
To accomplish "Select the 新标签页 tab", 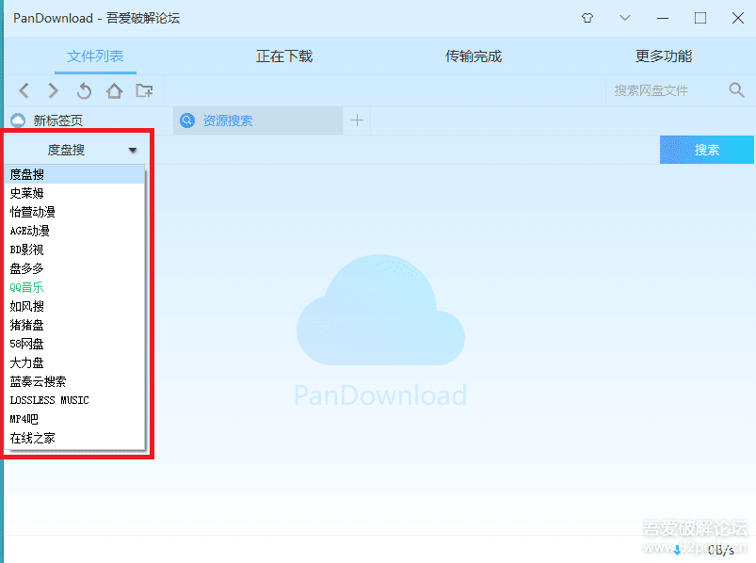I will click(x=57, y=121).
